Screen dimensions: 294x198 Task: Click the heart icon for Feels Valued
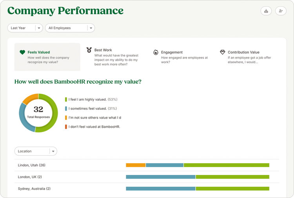point(22,52)
